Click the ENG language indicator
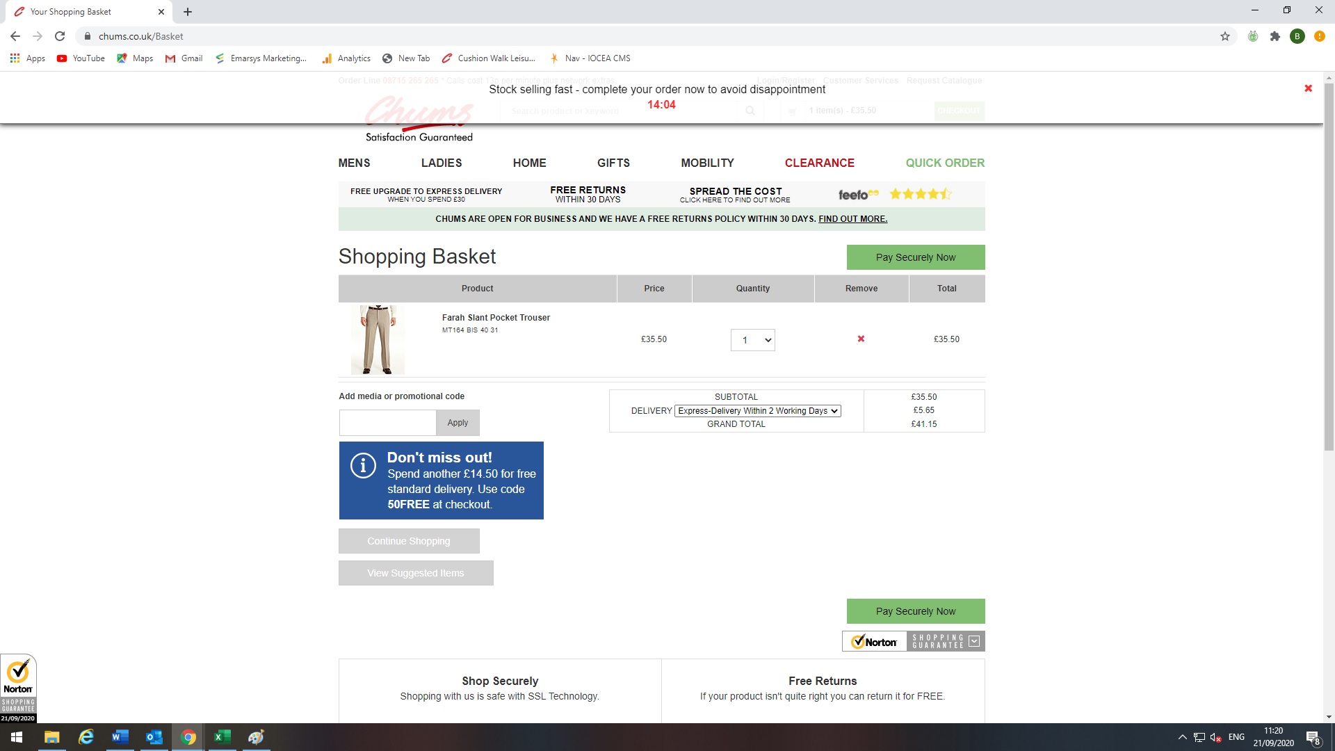This screenshot has width=1335, height=751. [x=1236, y=737]
